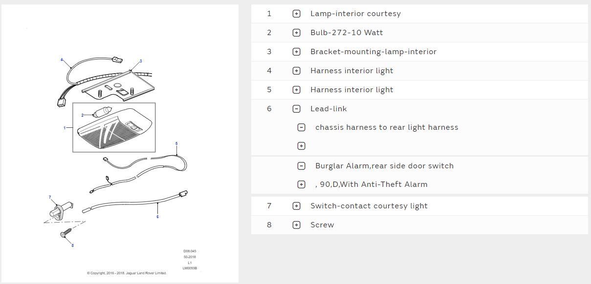The image size is (591, 284).
Task: Expand the Screw row
Action: click(296, 225)
